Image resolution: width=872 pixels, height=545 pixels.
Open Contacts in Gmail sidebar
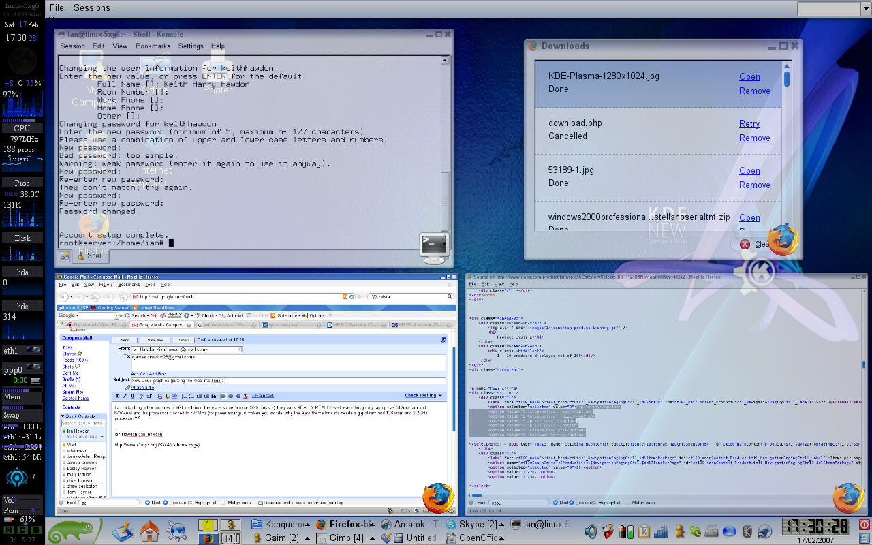click(x=72, y=407)
